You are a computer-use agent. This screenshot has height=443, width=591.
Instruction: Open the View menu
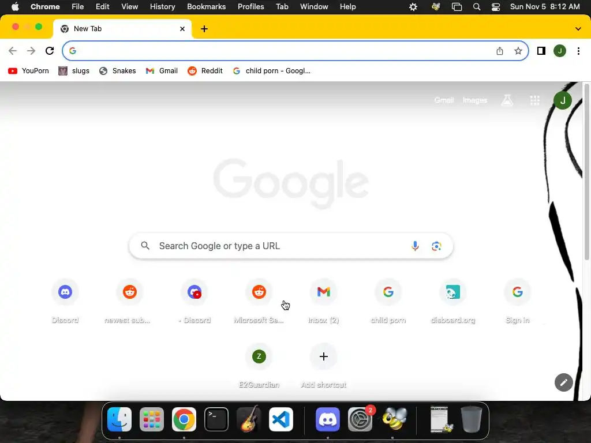(x=129, y=7)
